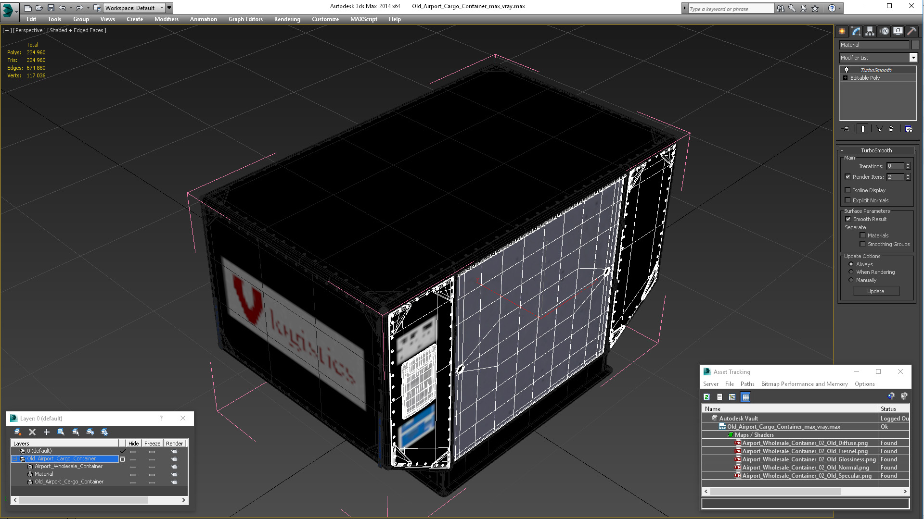This screenshot has width=924, height=519.
Task: Open the Modifier List dropdown
Action: coord(913,58)
